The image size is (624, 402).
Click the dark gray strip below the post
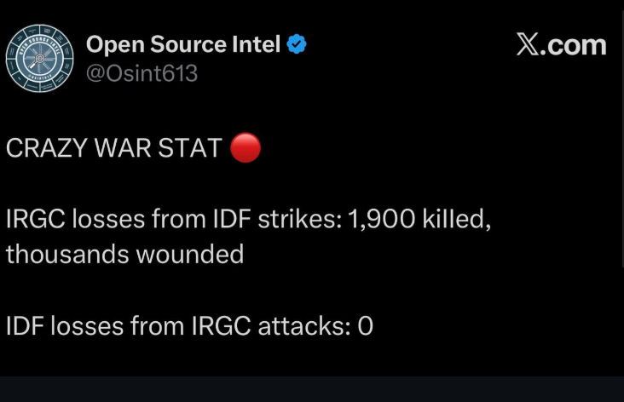point(312,389)
